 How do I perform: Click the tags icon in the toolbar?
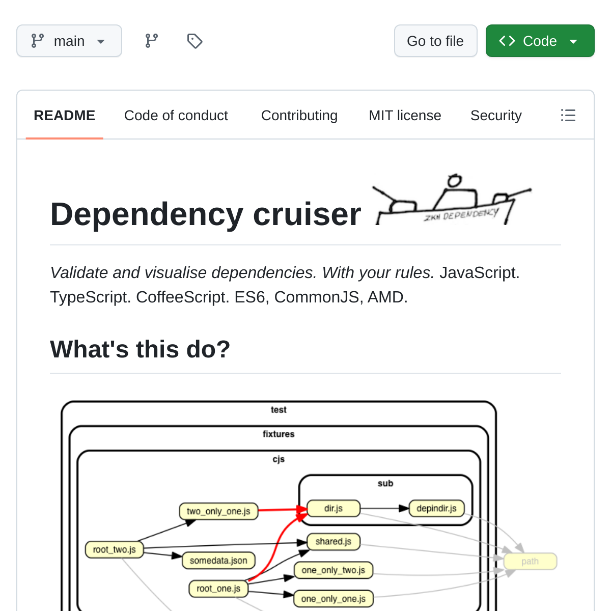[x=195, y=41]
